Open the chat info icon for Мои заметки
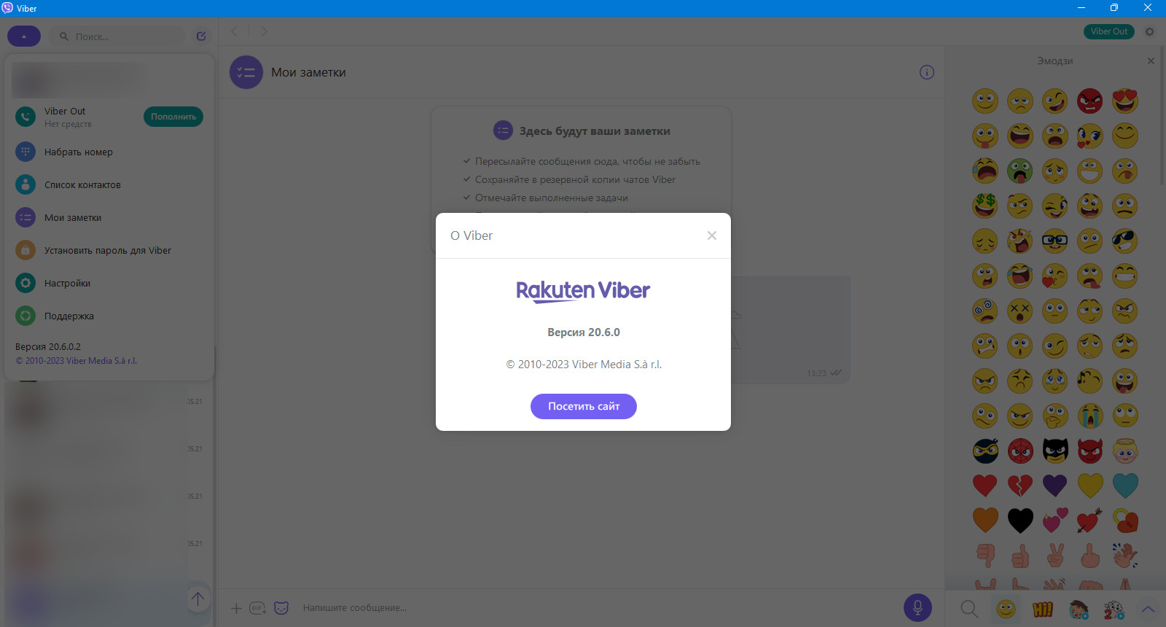1166x627 pixels. [x=926, y=72]
